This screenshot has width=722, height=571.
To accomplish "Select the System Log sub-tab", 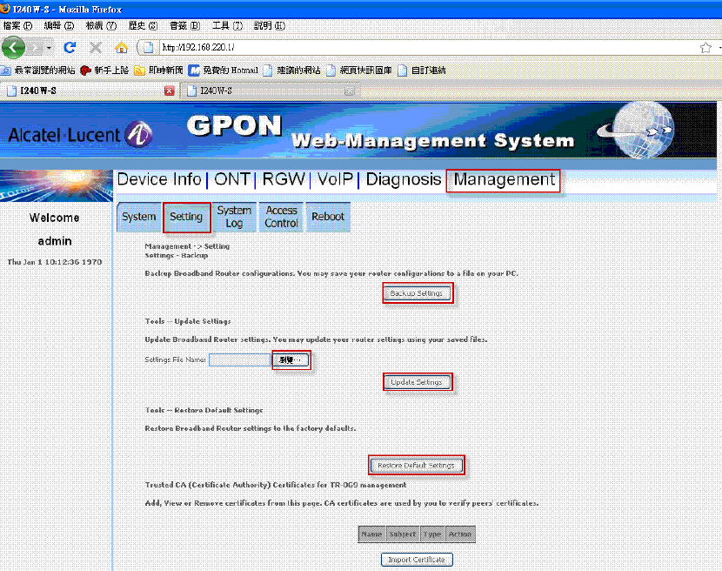I will coord(234,217).
